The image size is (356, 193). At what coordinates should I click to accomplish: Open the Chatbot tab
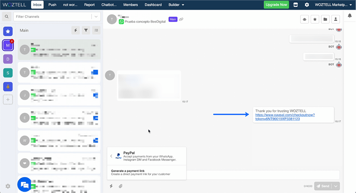109,5
